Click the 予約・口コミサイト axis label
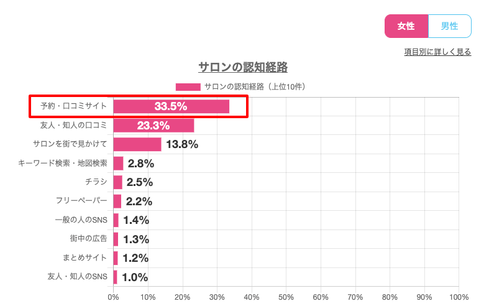 (x=74, y=106)
